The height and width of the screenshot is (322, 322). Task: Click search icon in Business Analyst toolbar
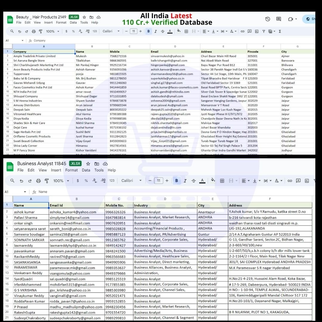point(12,181)
